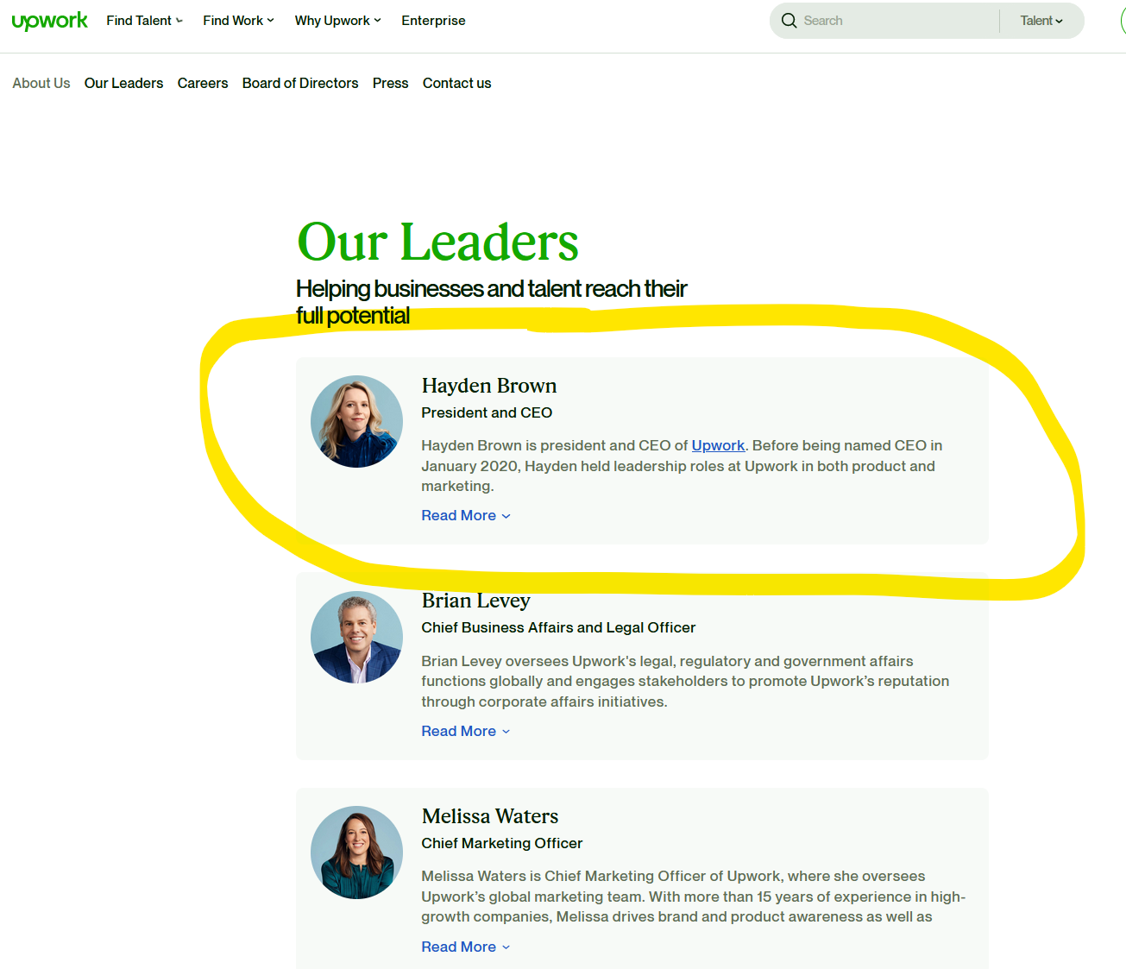This screenshot has height=969, width=1126.
Task: Expand Read More for Melissa Waters
Action: click(465, 947)
